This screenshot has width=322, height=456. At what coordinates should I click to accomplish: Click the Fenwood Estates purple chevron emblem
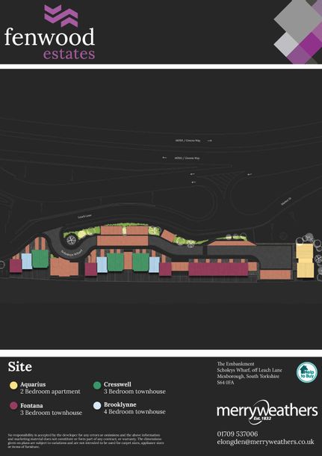[61, 16]
